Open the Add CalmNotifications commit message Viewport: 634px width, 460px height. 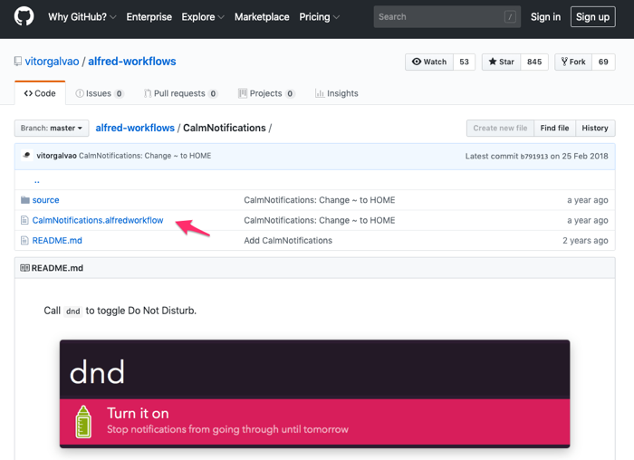(288, 241)
